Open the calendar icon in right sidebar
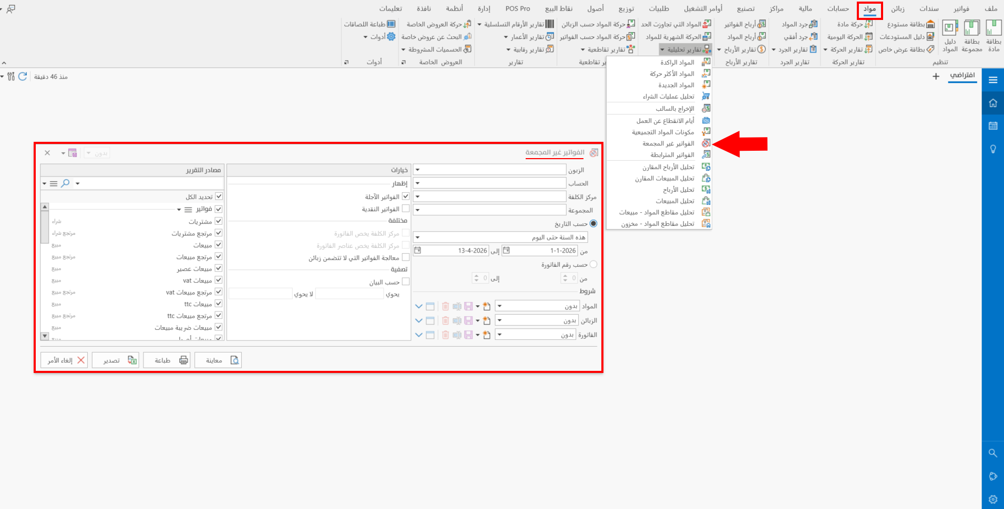1004x509 pixels. pos(993,126)
